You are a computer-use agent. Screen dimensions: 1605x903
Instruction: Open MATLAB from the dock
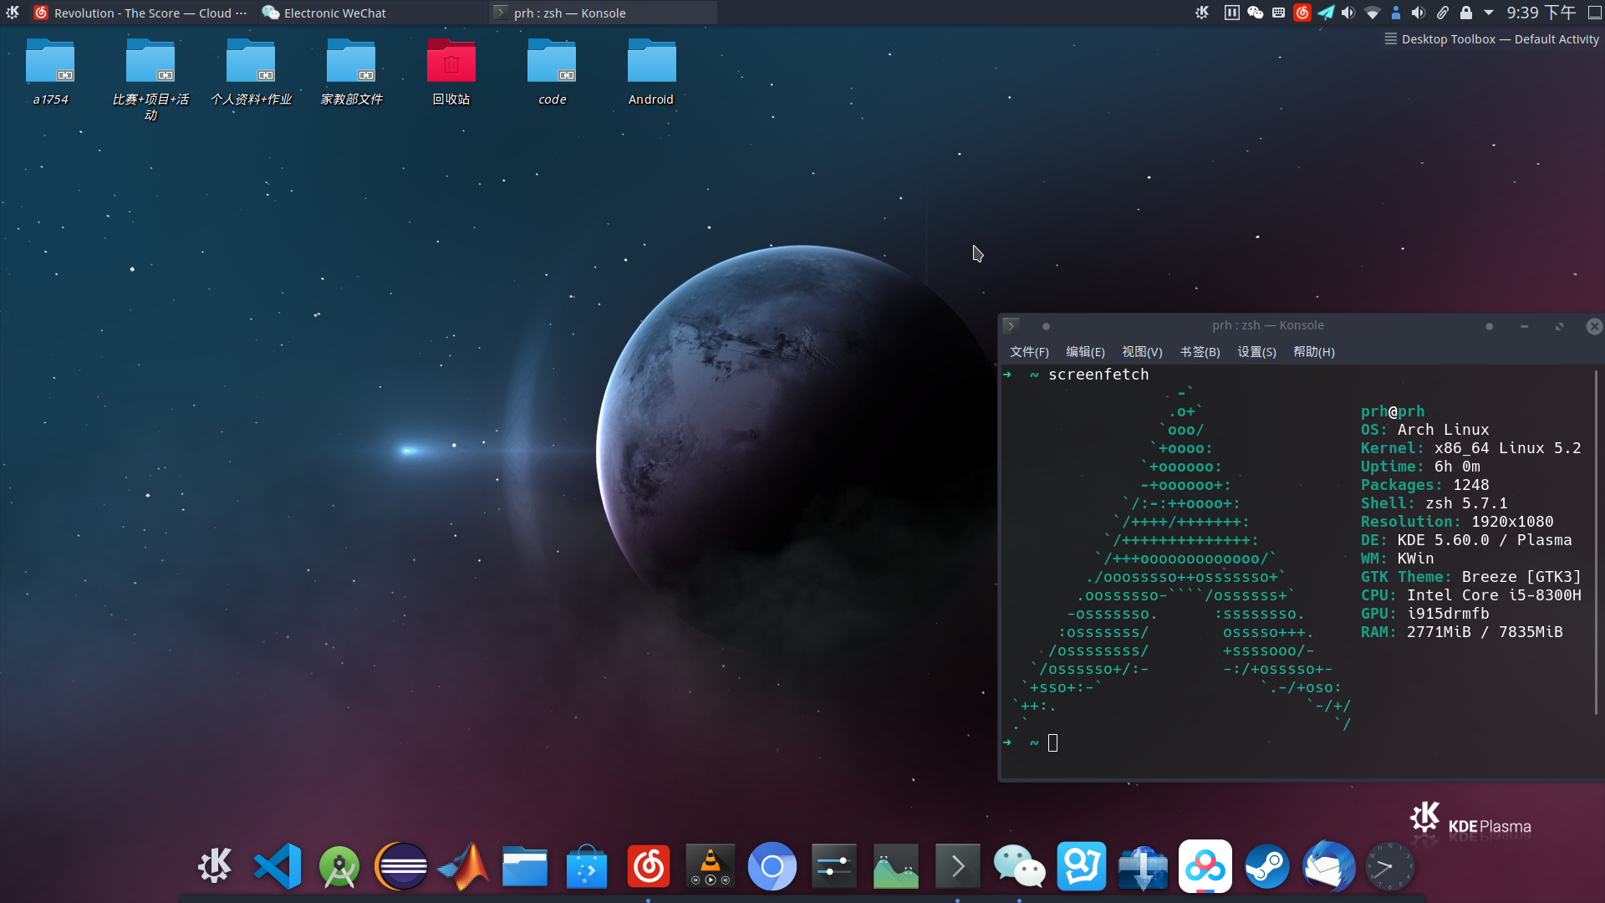[x=462, y=866]
